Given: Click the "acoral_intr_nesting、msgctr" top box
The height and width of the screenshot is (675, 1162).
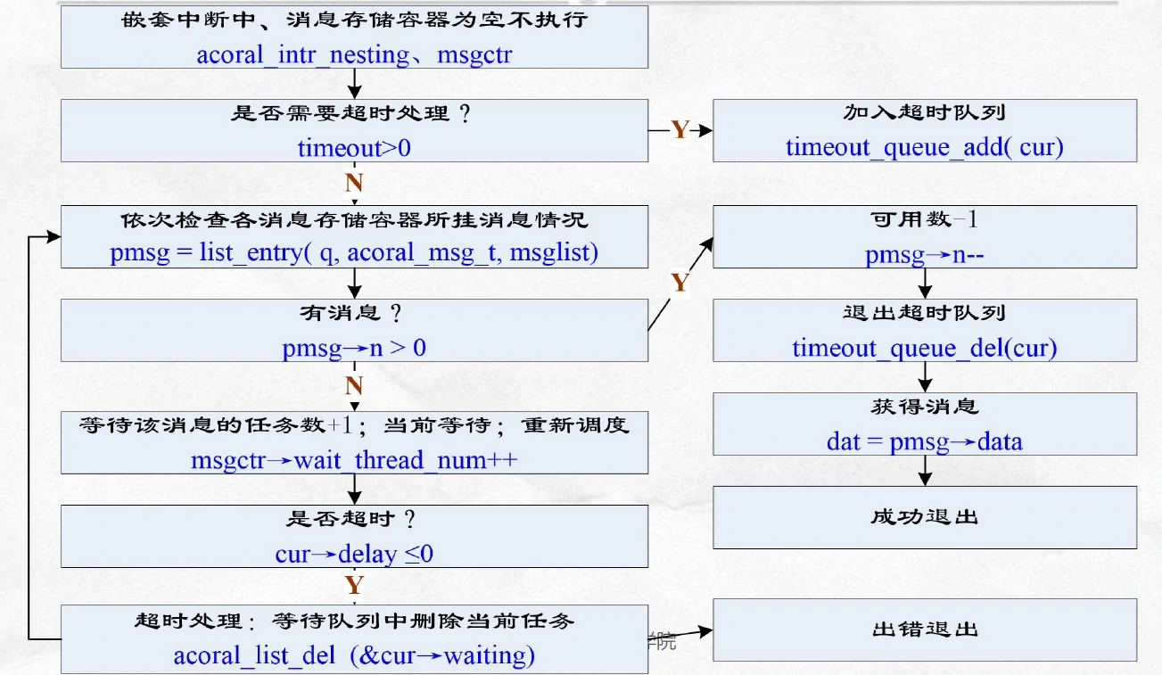Looking at the screenshot, I should click(353, 37).
